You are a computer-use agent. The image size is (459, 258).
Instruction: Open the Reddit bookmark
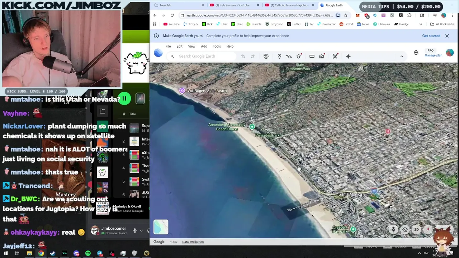pos(346,24)
